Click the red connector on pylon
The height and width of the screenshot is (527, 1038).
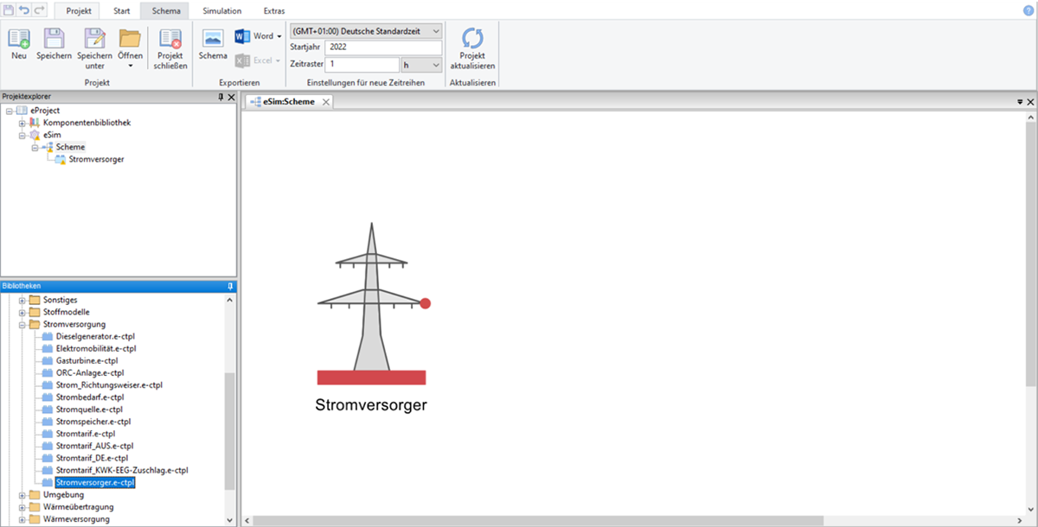(x=426, y=303)
